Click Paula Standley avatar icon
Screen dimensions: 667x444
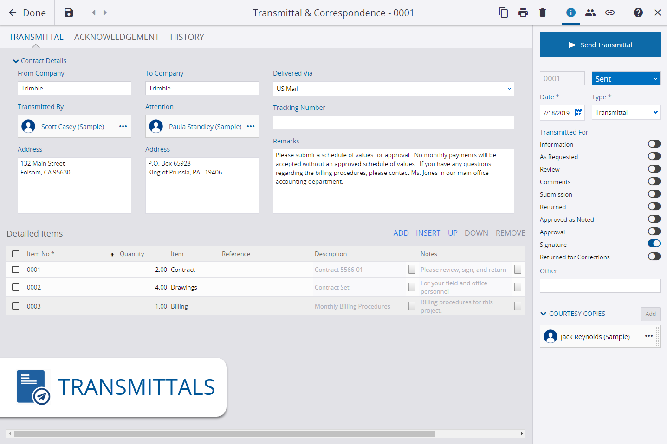pos(156,126)
